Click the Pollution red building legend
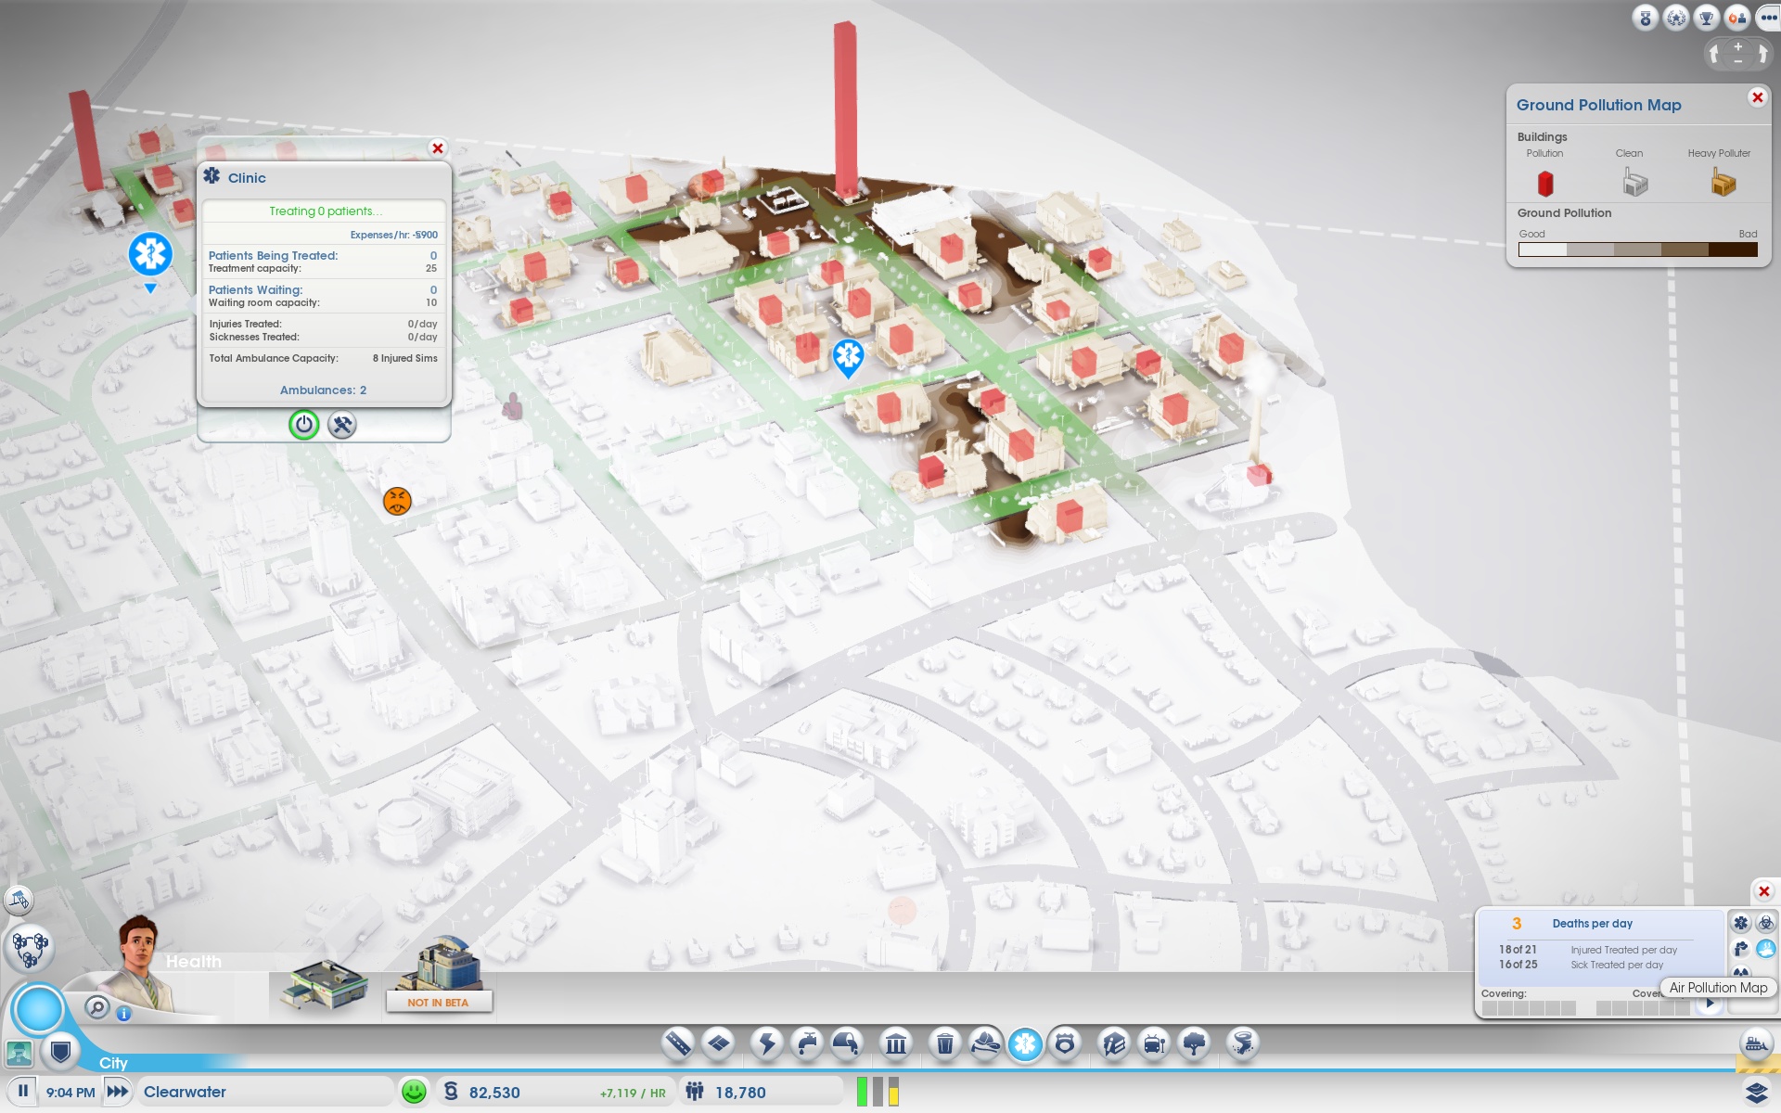This screenshot has width=1781, height=1113. pyautogui.click(x=1545, y=184)
